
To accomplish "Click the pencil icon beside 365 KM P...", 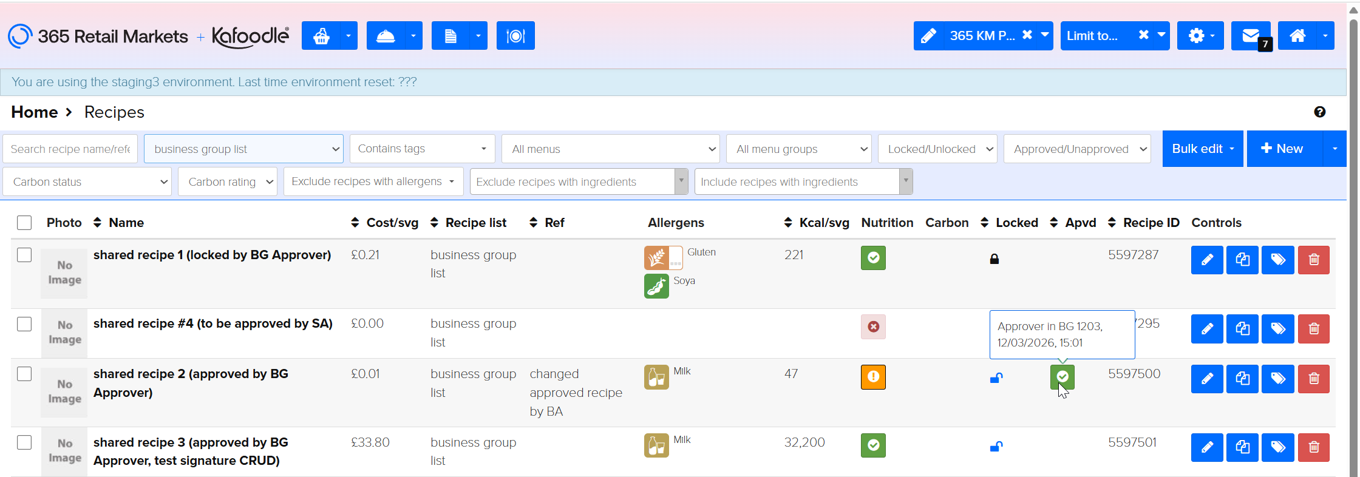I will (928, 36).
